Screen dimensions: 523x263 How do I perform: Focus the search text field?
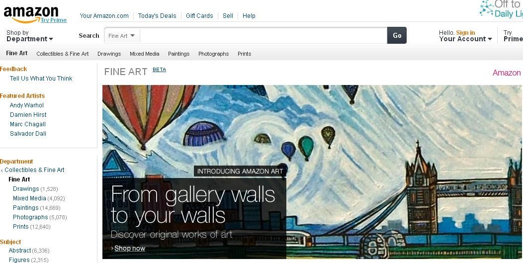coord(263,36)
